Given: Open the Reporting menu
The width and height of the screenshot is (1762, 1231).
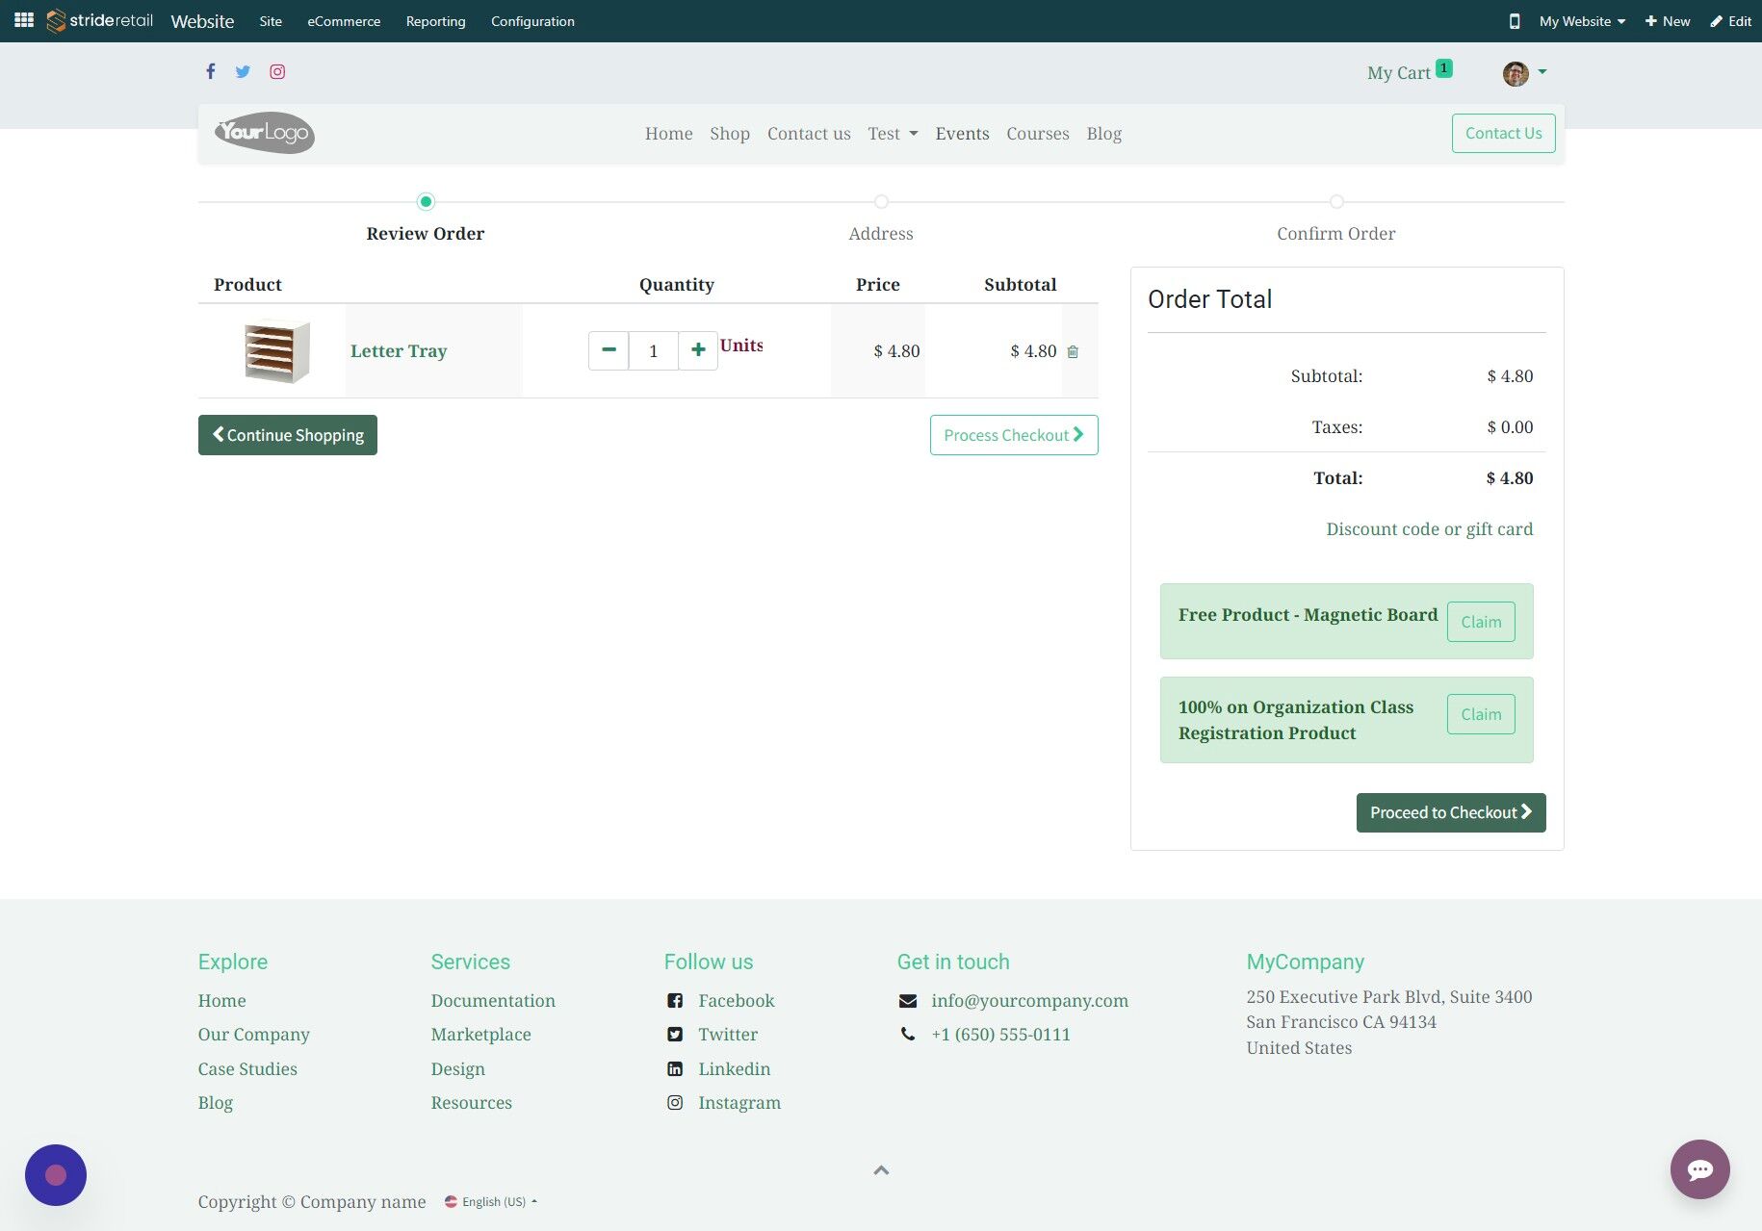Looking at the screenshot, I should [435, 21].
